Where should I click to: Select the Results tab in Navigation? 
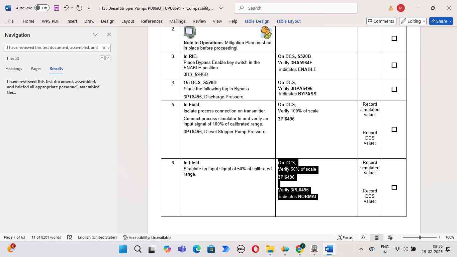click(x=56, y=69)
